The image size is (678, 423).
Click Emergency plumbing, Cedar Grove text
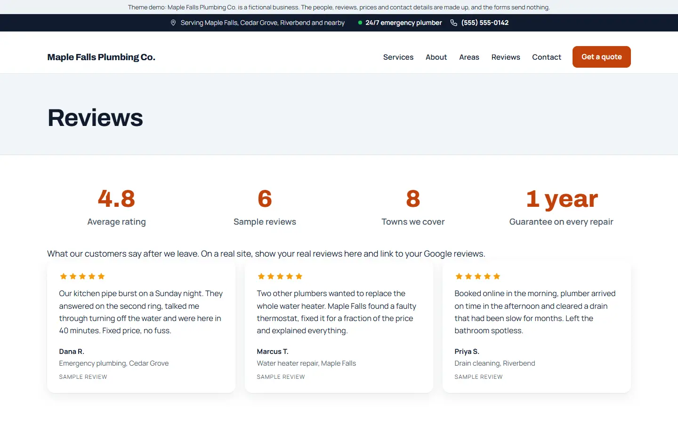pyautogui.click(x=114, y=363)
